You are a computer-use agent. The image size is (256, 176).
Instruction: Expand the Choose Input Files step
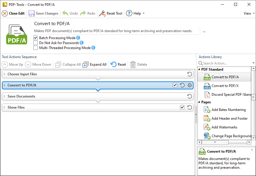coord(5,74)
